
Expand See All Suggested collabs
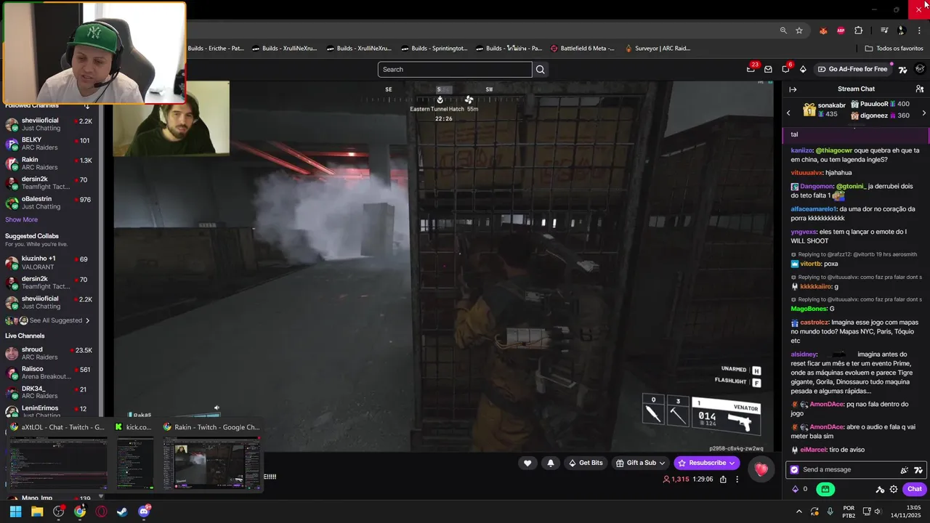48,320
